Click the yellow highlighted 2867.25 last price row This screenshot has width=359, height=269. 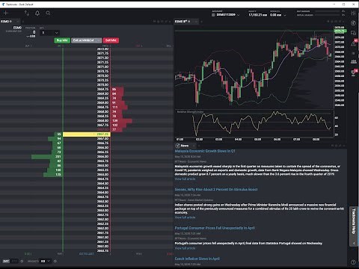point(87,134)
